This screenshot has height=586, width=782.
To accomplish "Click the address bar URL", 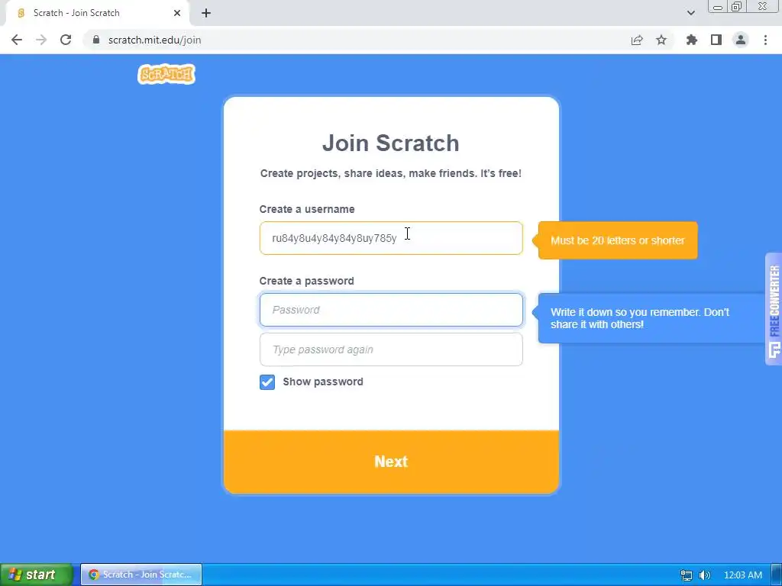I will (154, 40).
